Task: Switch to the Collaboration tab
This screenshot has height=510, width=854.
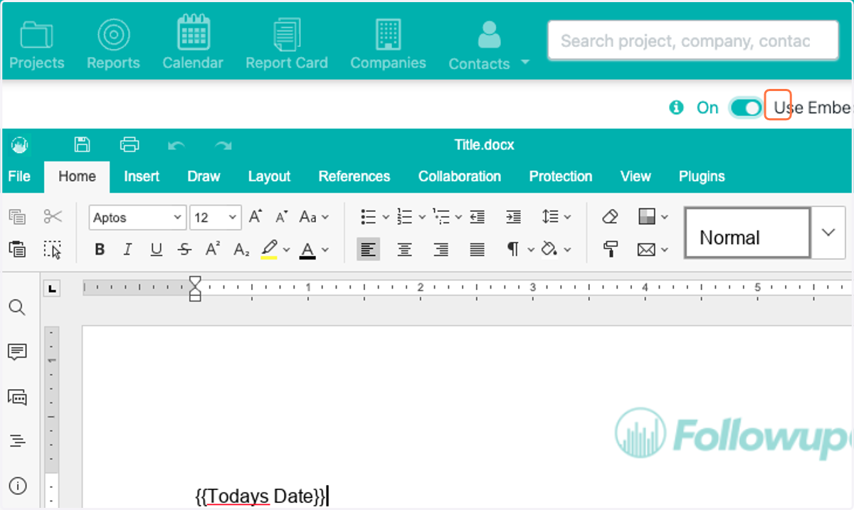Action: click(460, 176)
